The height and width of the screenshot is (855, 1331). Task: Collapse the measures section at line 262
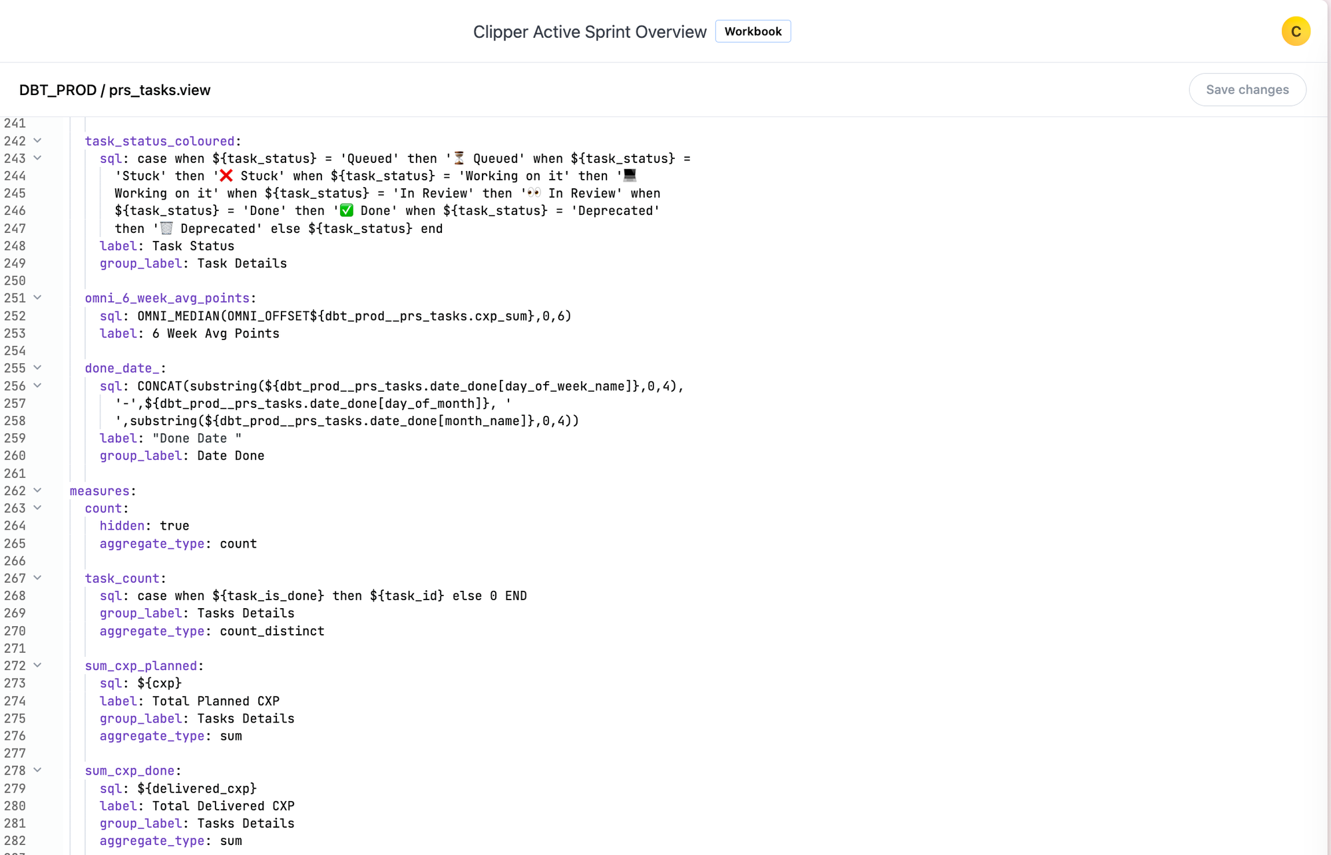click(38, 490)
